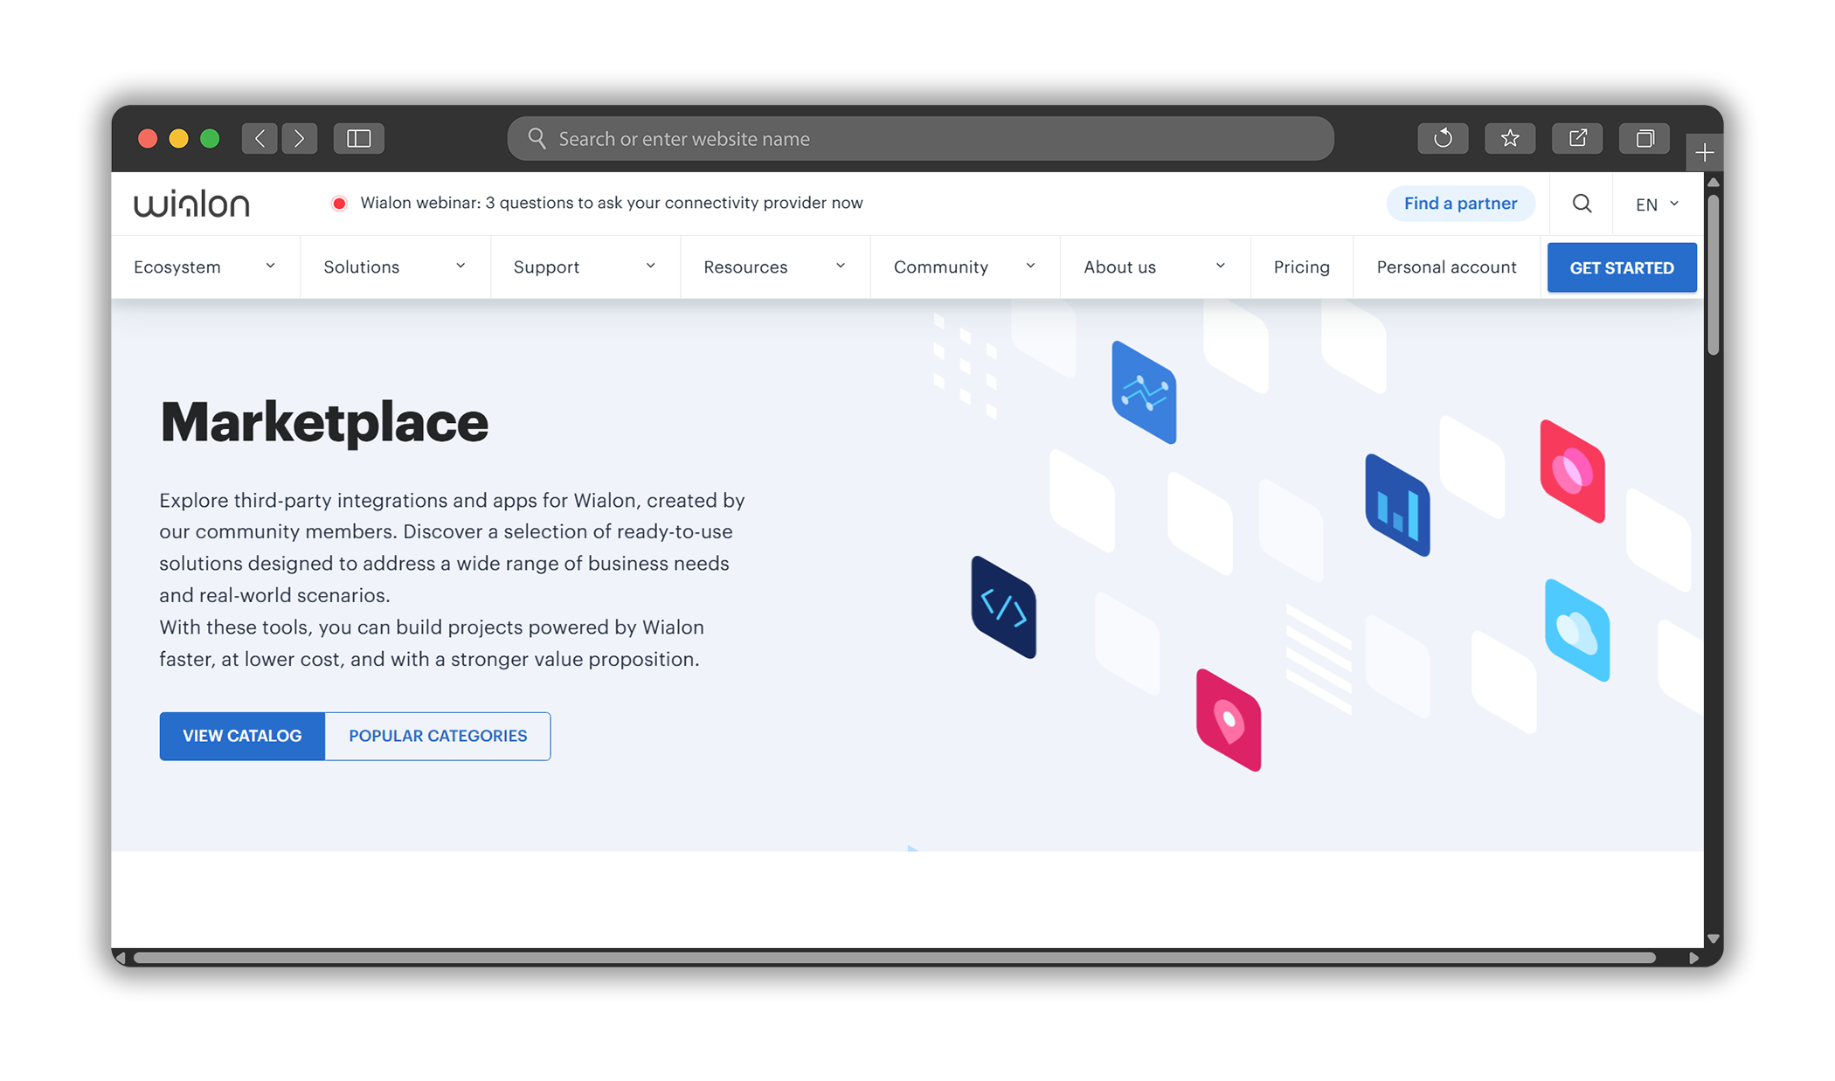Click the yellow minimize window button
Screen dimensions: 1835x1081
pyautogui.click(x=178, y=138)
